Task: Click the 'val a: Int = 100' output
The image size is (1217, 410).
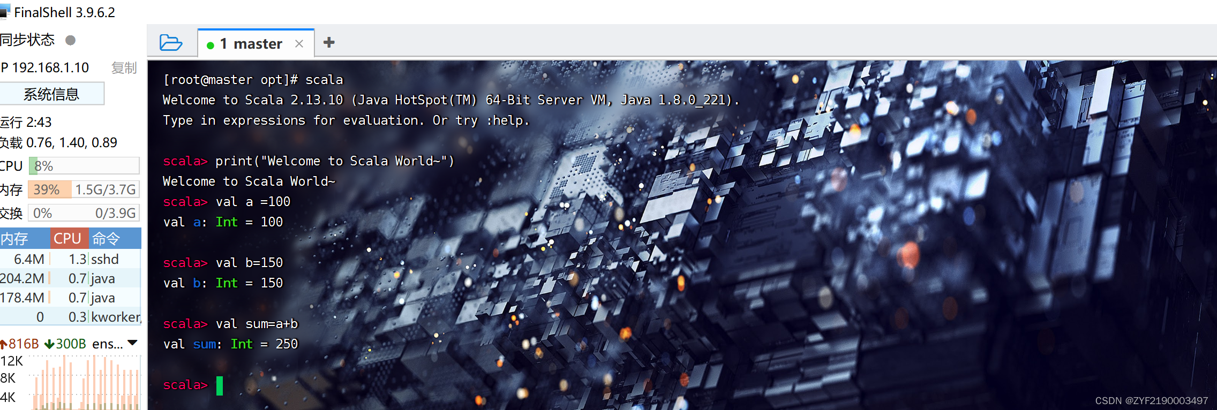Action: [223, 222]
